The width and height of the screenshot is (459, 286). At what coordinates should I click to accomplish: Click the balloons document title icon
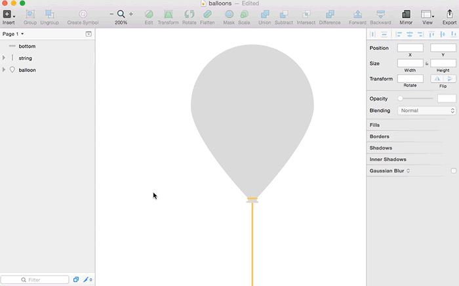click(x=203, y=3)
